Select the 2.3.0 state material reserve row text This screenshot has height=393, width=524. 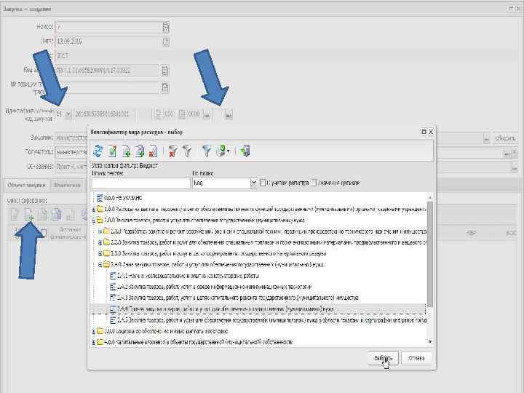click(218, 254)
